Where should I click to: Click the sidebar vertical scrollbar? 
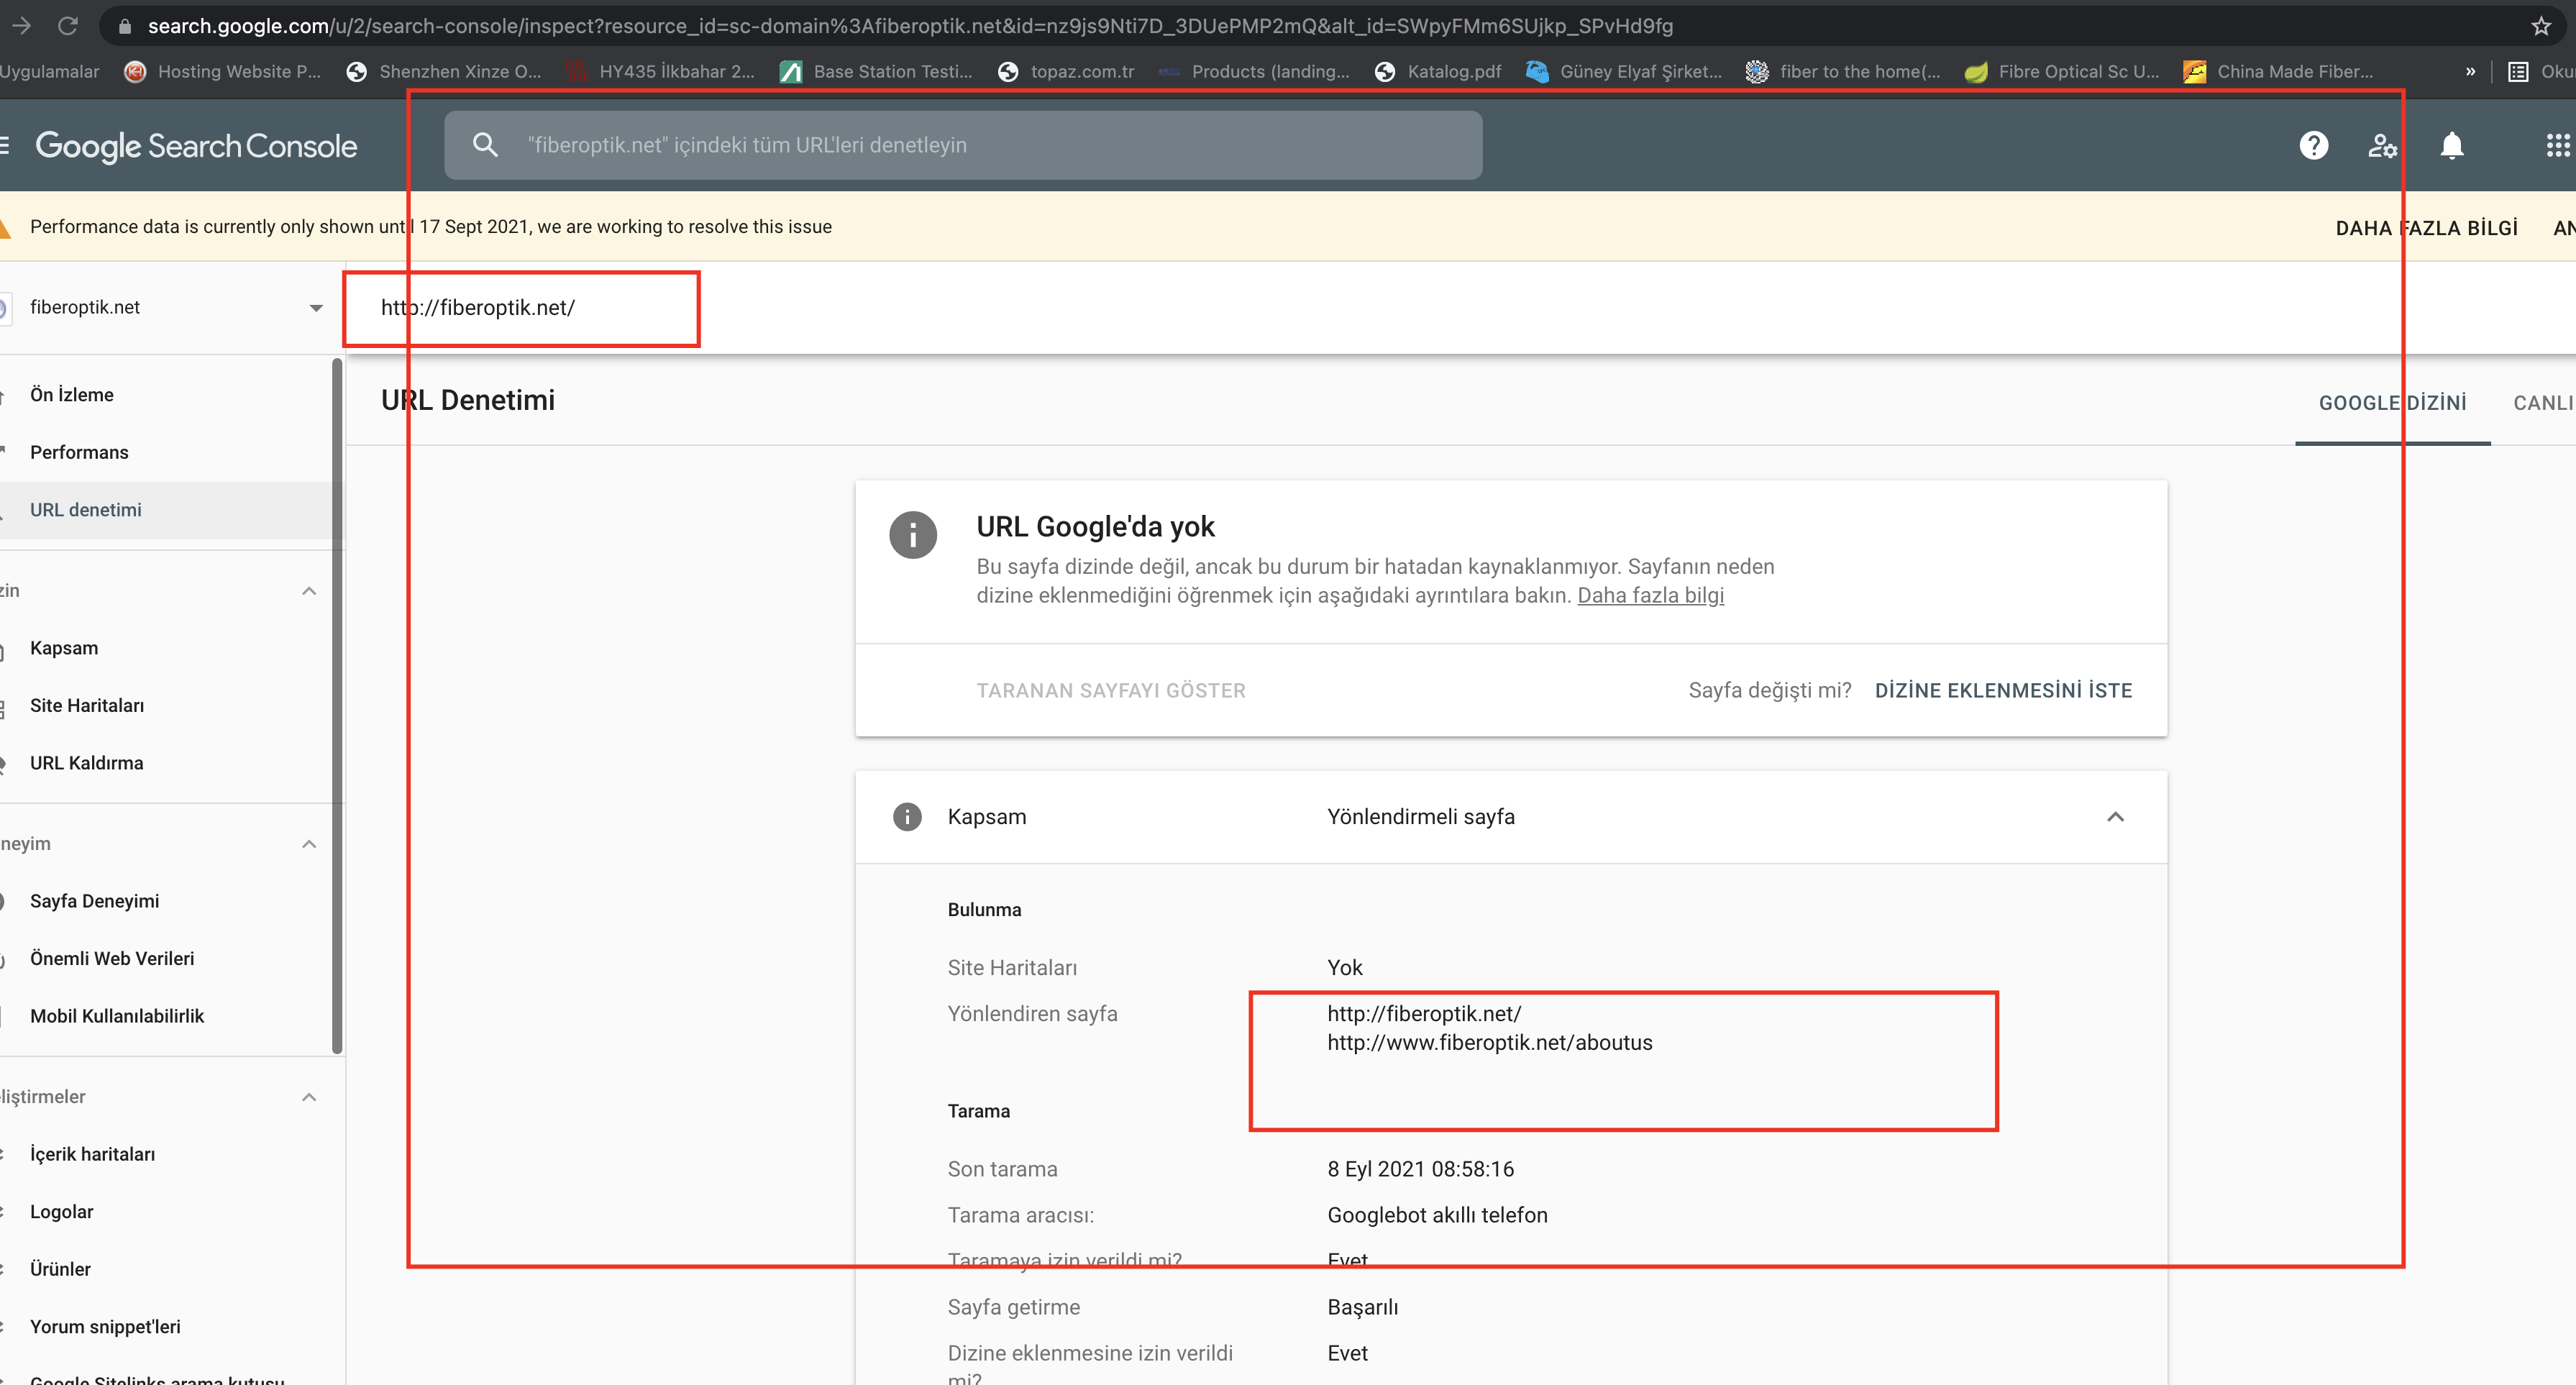(338, 706)
